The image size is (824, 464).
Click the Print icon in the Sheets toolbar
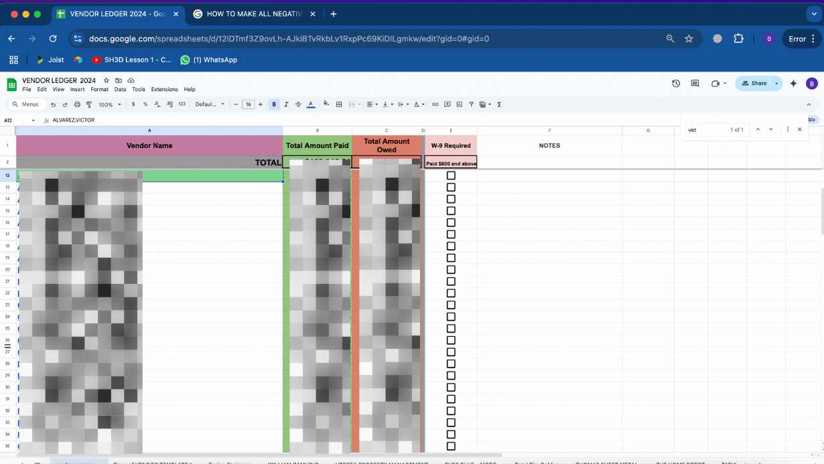point(77,104)
